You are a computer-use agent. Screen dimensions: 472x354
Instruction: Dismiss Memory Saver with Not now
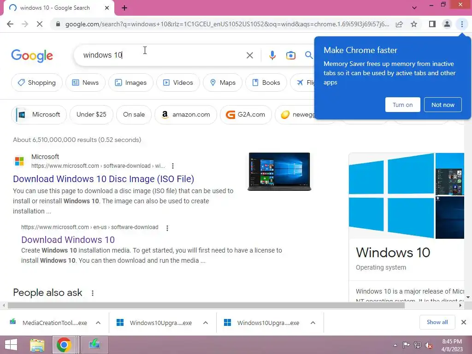pyautogui.click(x=443, y=105)
